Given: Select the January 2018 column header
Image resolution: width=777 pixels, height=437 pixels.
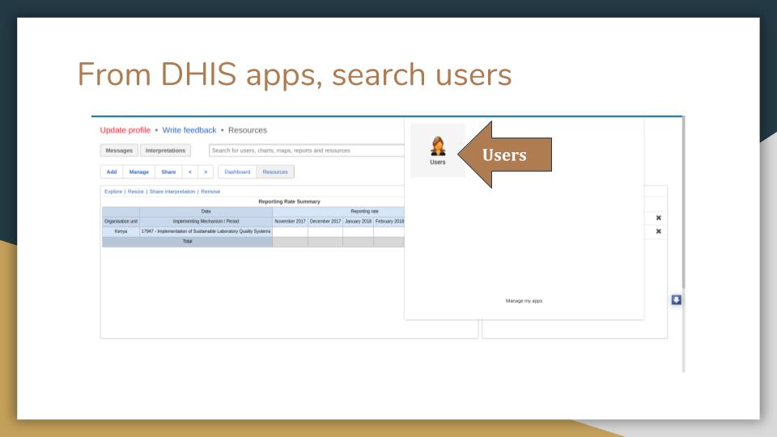Looking at the screenshot, I should pos(358,221).
